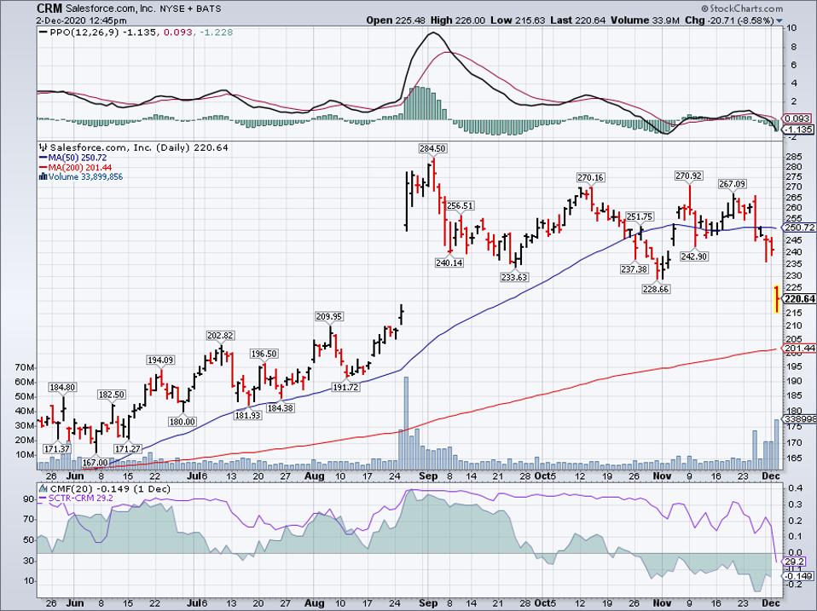The image size is (817, 611).
Task: Click the 180.00 low price label
Action: (182, 422)
